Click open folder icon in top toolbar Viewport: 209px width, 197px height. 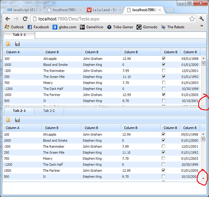click(x=8, y=44)
